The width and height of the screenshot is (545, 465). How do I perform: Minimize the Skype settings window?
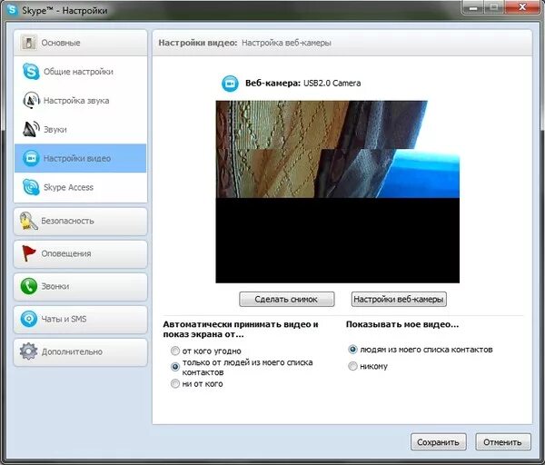[x=472, y=7]
